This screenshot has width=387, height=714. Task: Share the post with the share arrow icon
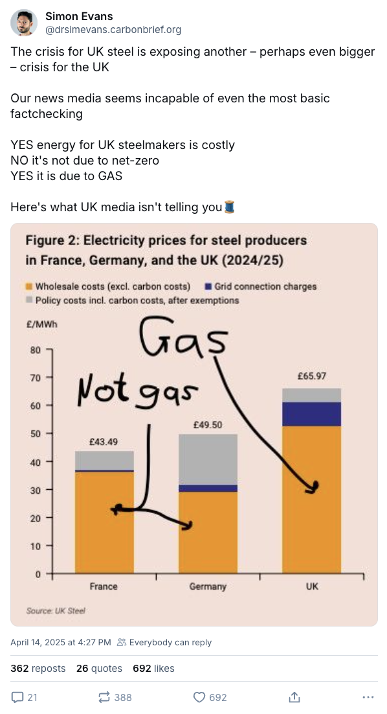tap(294, 697)
